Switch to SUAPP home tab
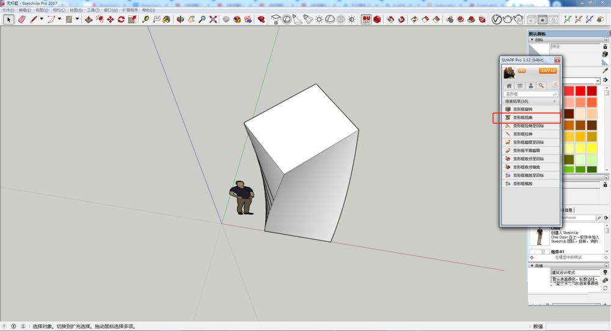 pyautogui.click(x=508, y=86)
